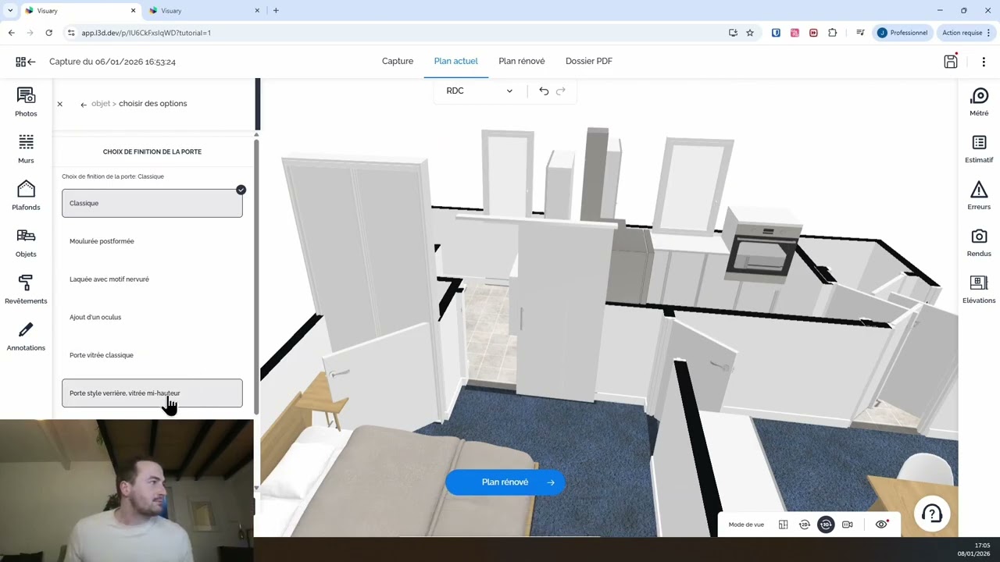
Task: Open the Photos panel in left sidebar
Action: pos(26,102)
